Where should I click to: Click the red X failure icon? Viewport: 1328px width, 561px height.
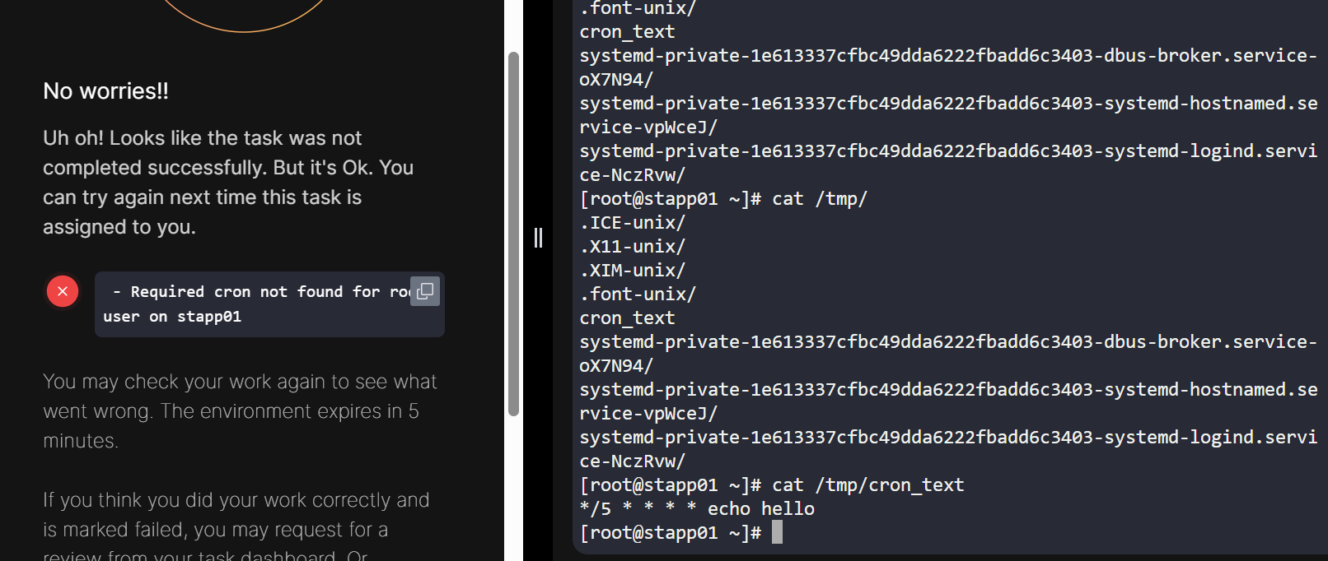63,291
